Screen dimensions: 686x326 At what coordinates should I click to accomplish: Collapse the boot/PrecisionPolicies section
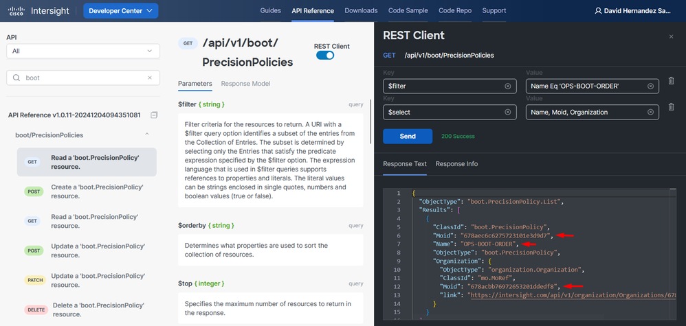tap(147, 134)
